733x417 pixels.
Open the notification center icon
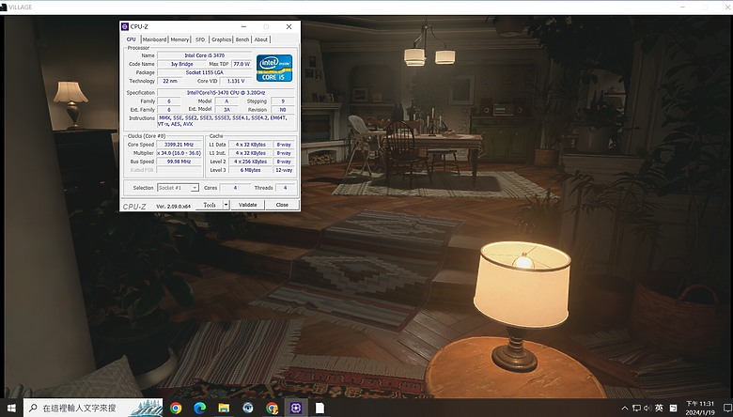click(728, 409)
